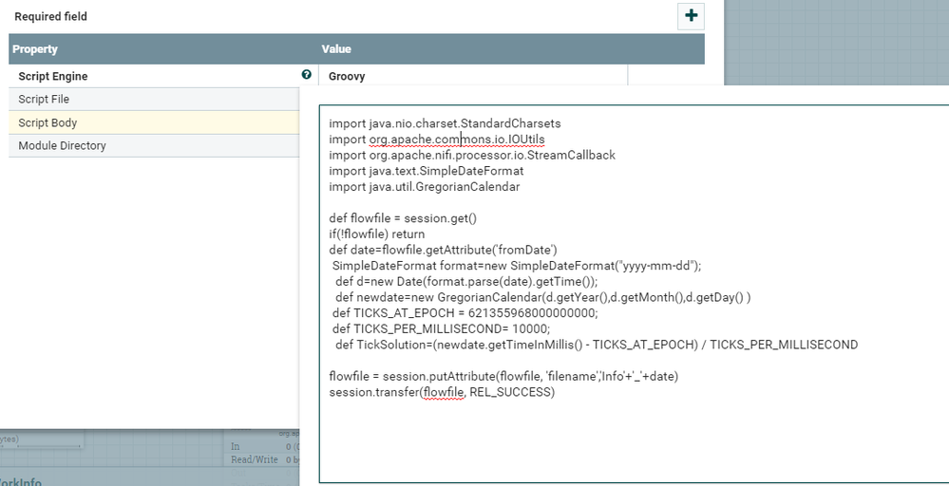Click the Script Engine property name
The height and width of the screenshot is (486, 949).
pyautogui.click(x=53, y=76)
